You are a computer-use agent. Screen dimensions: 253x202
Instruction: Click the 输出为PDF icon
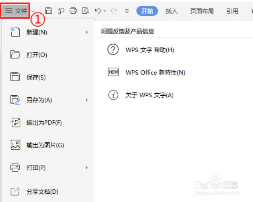tap(15, 122)
